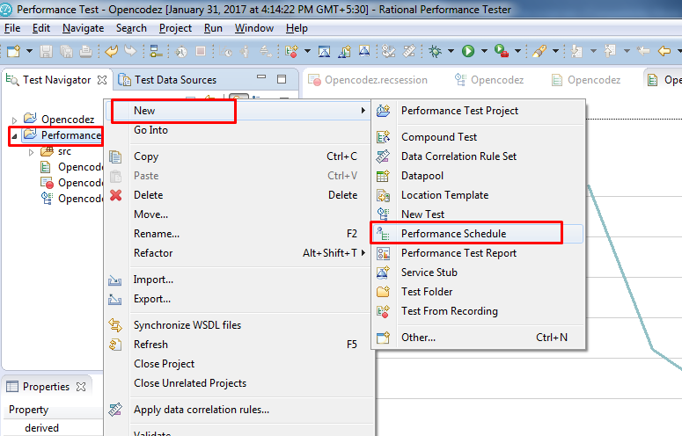Select Service Stub in submenu
Image resolution: width=682 pixels, height=436 pixels.
tap(478, 272)
